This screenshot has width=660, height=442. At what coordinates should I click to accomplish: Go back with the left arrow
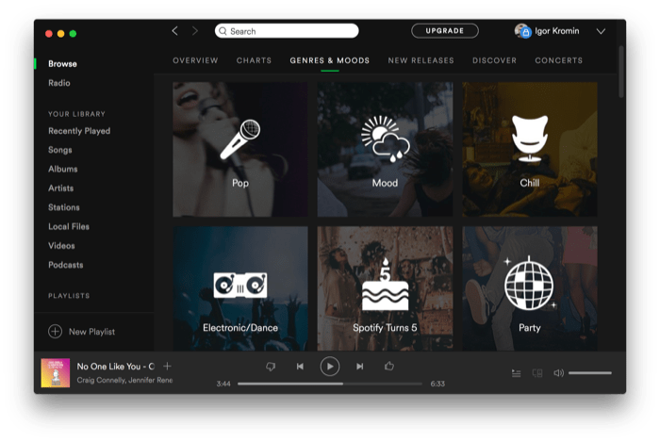175,31
